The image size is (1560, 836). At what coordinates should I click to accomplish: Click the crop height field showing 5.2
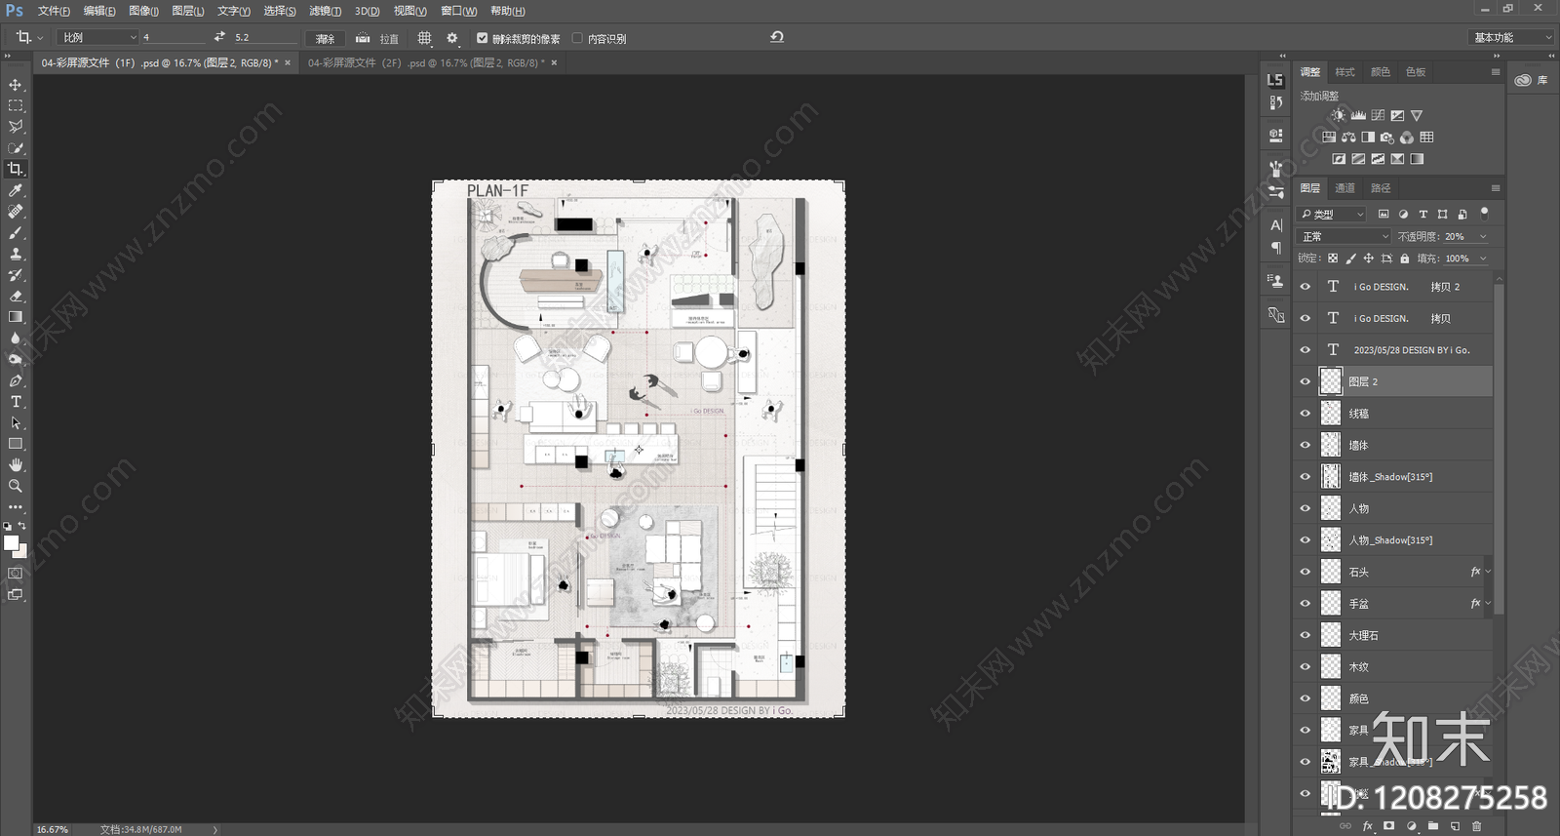[263, 37]
